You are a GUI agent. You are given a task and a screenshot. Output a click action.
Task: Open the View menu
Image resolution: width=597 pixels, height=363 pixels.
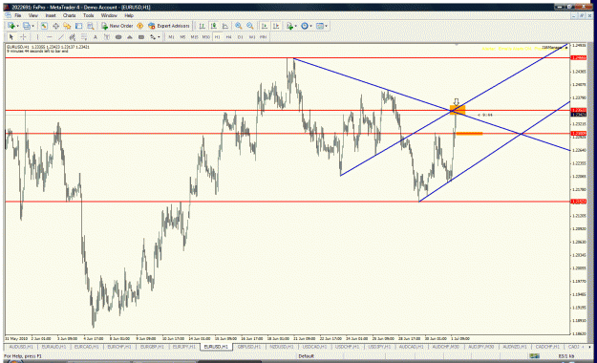click(33, 15)
